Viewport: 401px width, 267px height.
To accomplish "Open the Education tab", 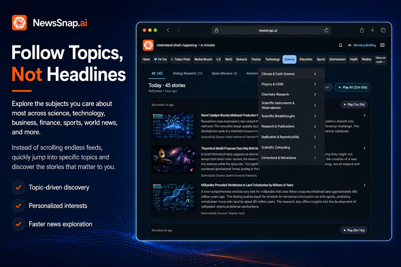I will point(306,59).
